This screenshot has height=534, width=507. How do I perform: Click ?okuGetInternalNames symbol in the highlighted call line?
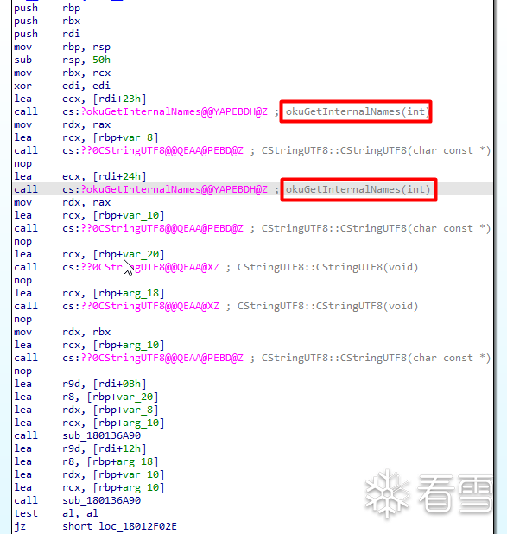[174, 189]
